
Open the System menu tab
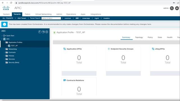coord(6,14)
